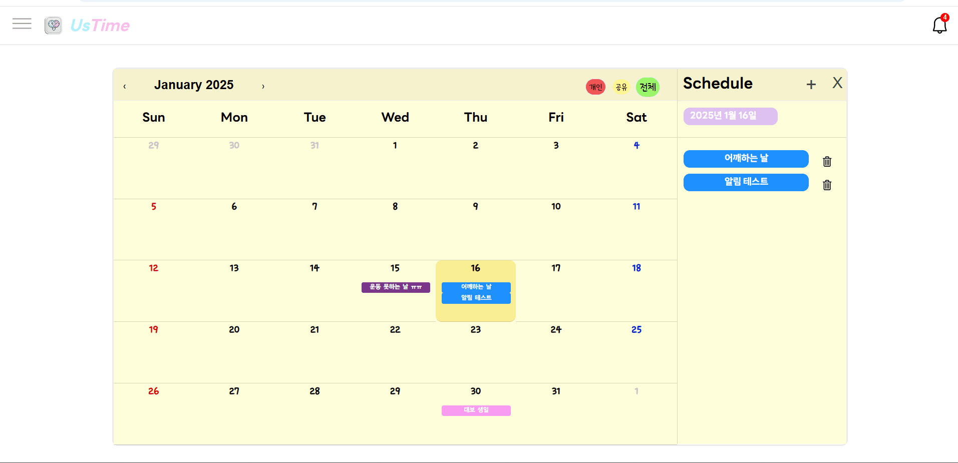Delete the 어깨하는 날 schedule
The image size is (958, 463).
coord(827,161)
